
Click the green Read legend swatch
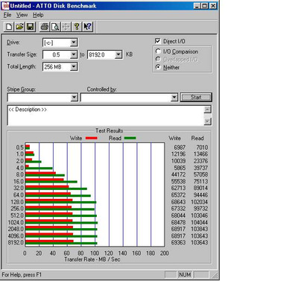[x=130, y=138]
